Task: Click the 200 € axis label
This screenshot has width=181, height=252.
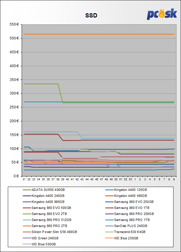Action: (x=14, y=121)
